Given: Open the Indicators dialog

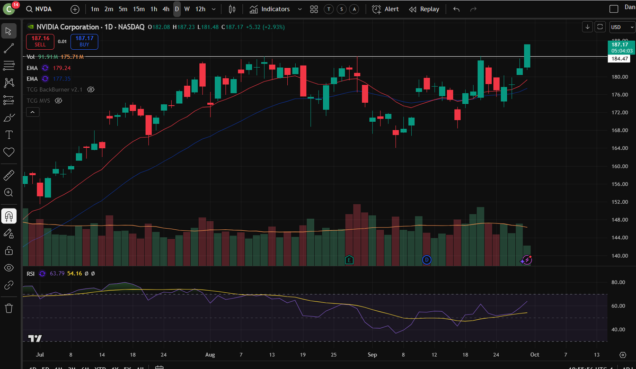Looking at the screenshot, I should pyautogui.click(x=270, y=9).
